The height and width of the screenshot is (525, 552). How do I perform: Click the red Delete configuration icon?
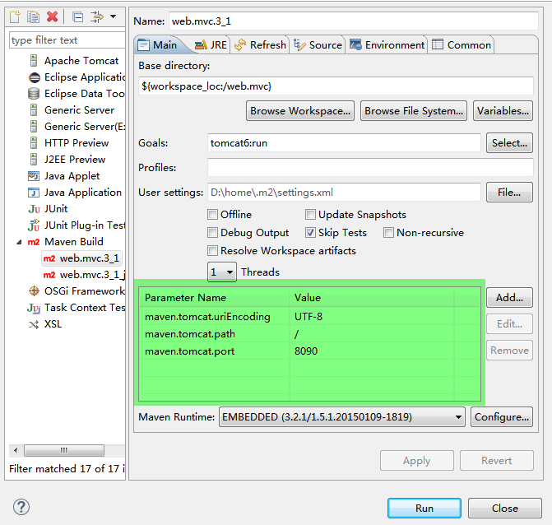52,16
